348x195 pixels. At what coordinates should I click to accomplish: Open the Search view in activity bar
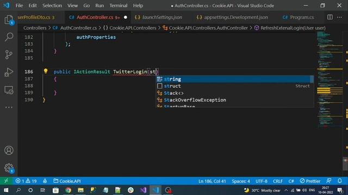pyautogui.click(x=9, y=37)
